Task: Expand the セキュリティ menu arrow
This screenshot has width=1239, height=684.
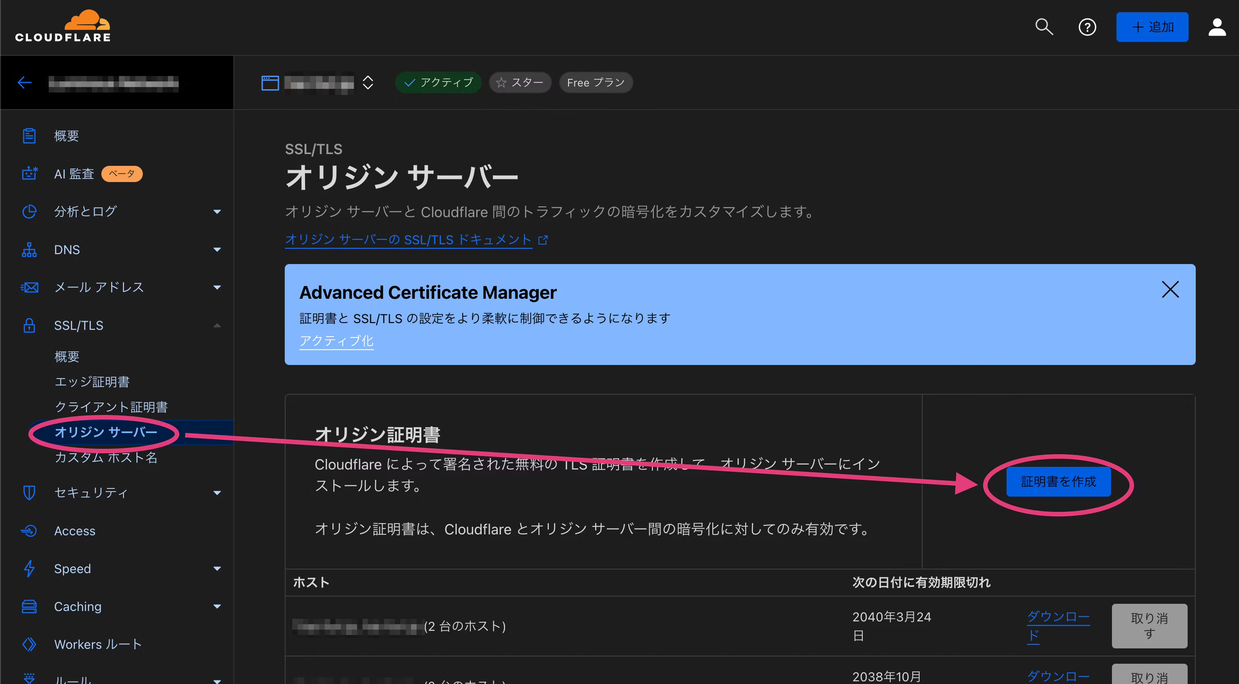Action: click(x=217, y=492)
